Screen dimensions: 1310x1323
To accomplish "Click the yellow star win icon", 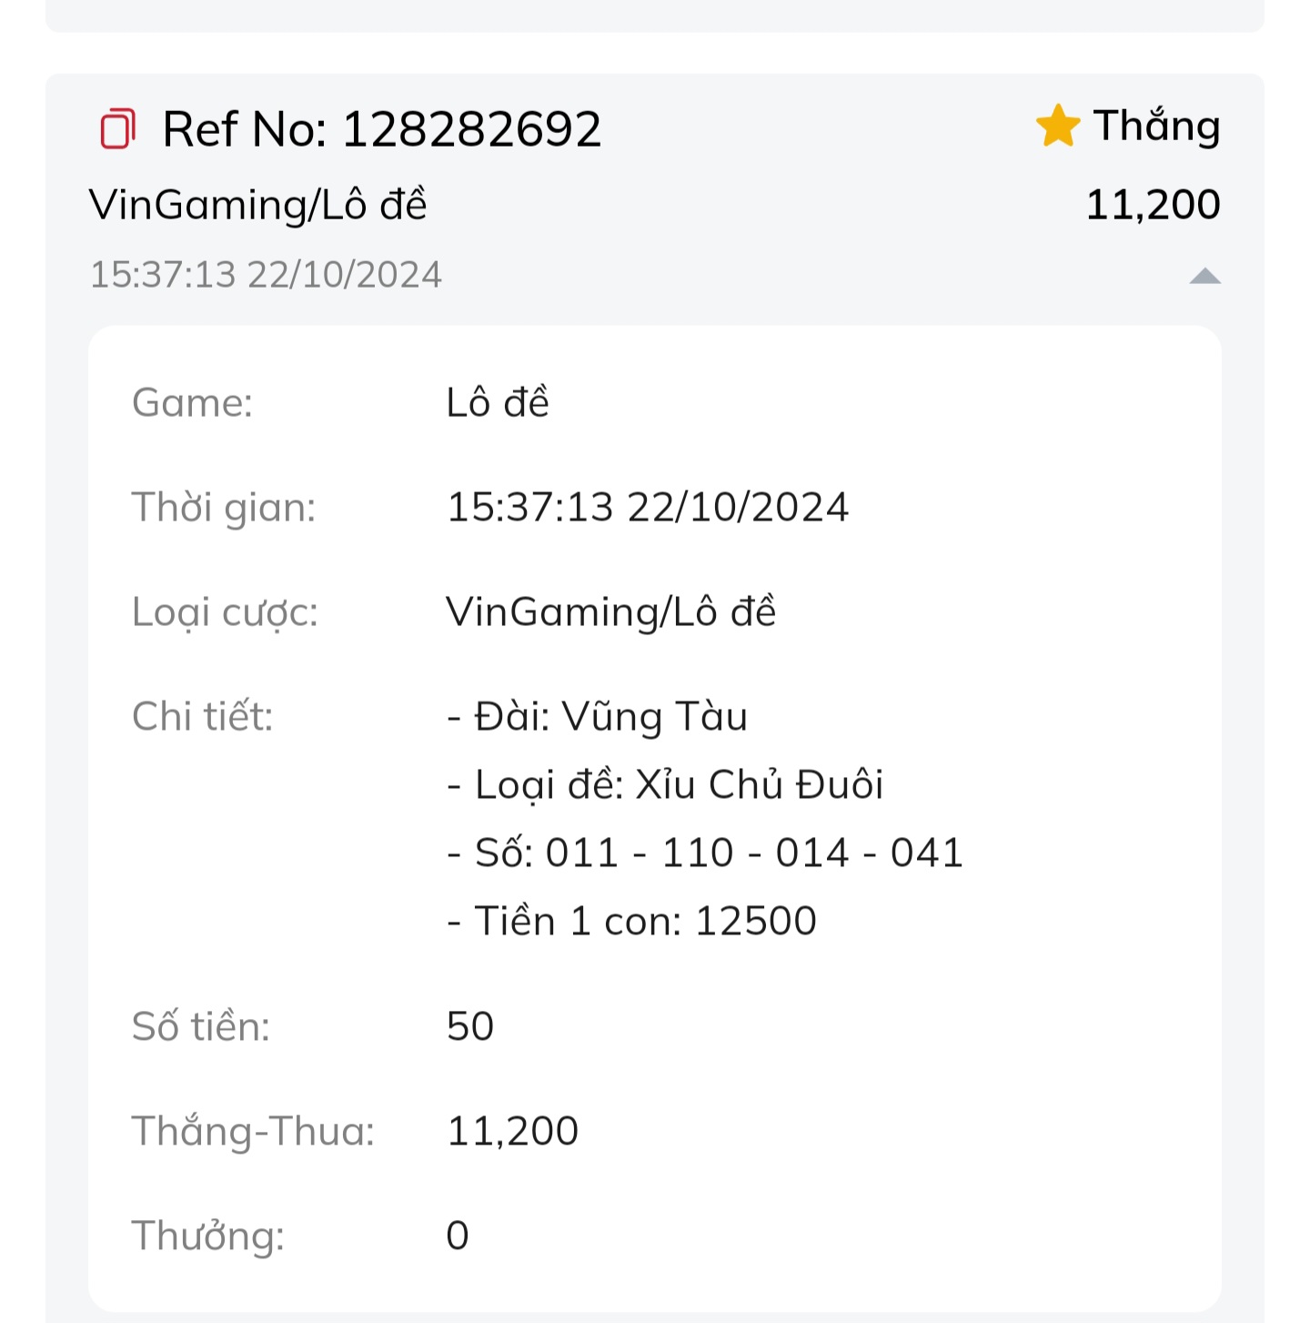I will pos(1058,126).
